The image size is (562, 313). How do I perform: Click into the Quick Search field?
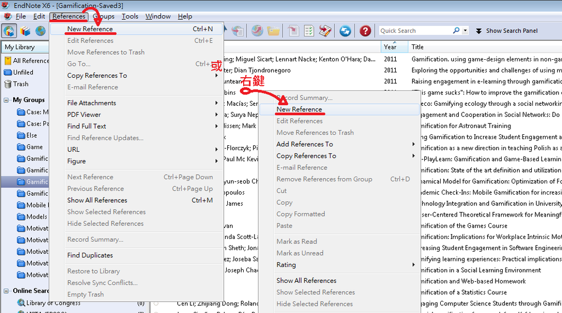[415, 31]
